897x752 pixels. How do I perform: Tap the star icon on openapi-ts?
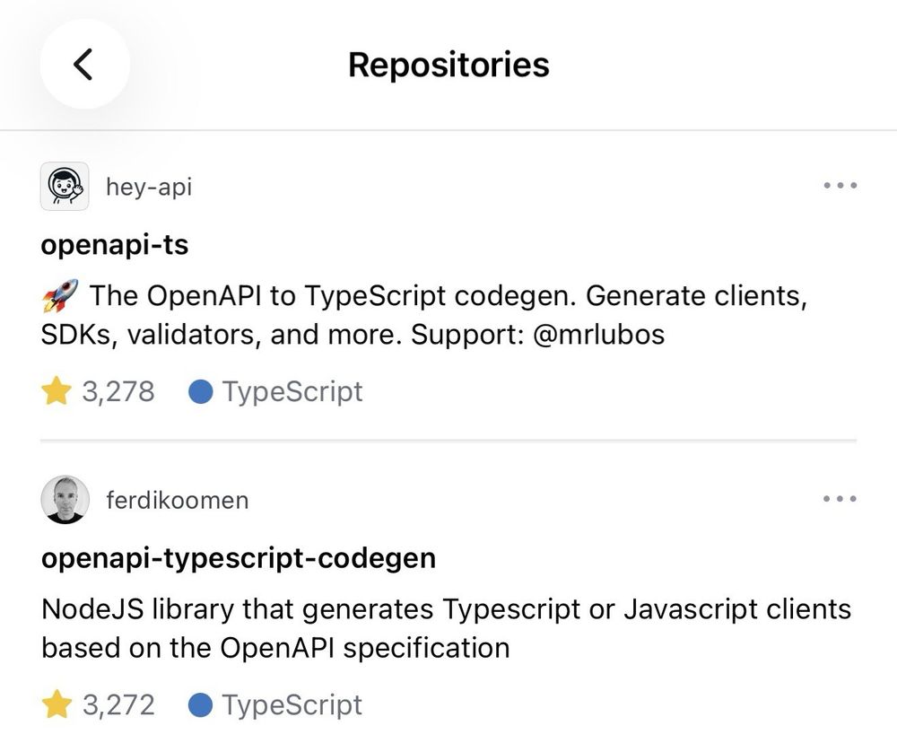[x=57, y=391]
